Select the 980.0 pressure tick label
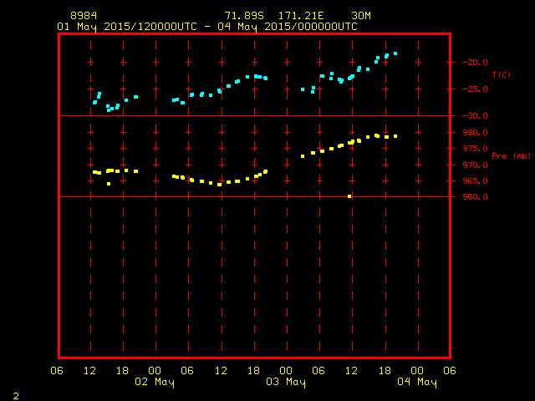Viewport: 535px width, 401px height. pos(476,132)
